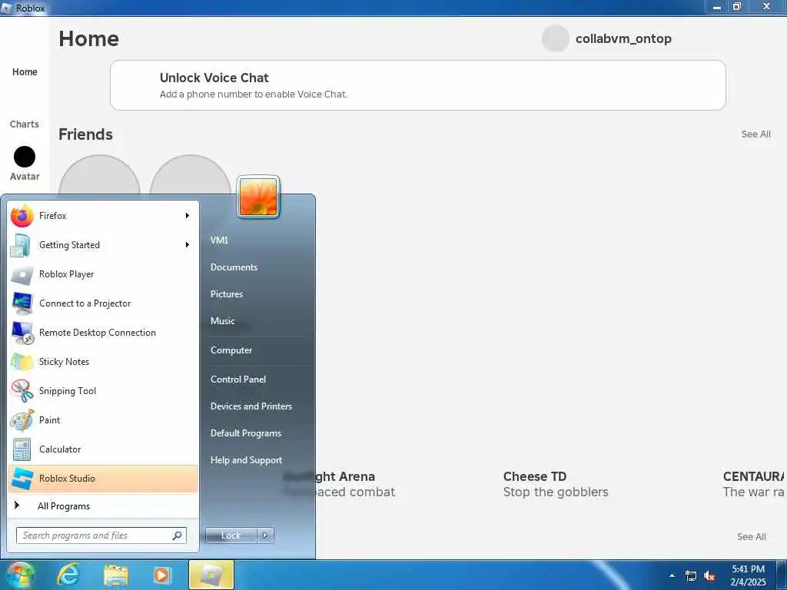Click the Unlock Voice Chat banner
Screen dimensions: 787x590
[x=417, y=85]
